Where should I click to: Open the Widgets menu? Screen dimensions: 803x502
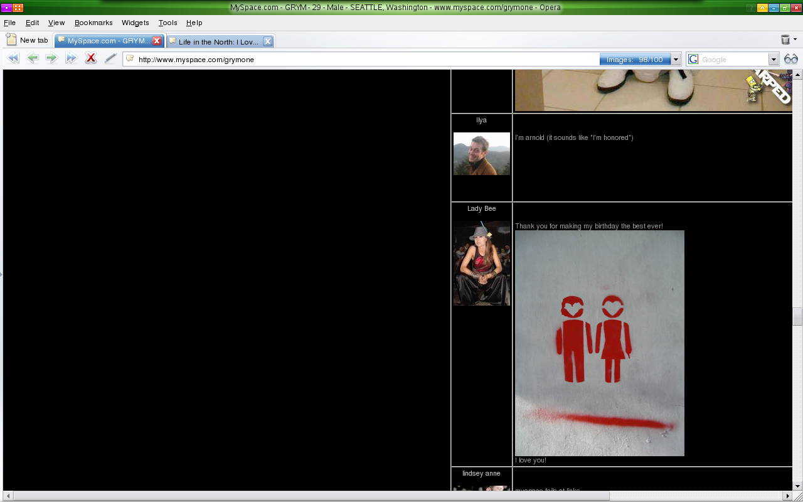136,23
